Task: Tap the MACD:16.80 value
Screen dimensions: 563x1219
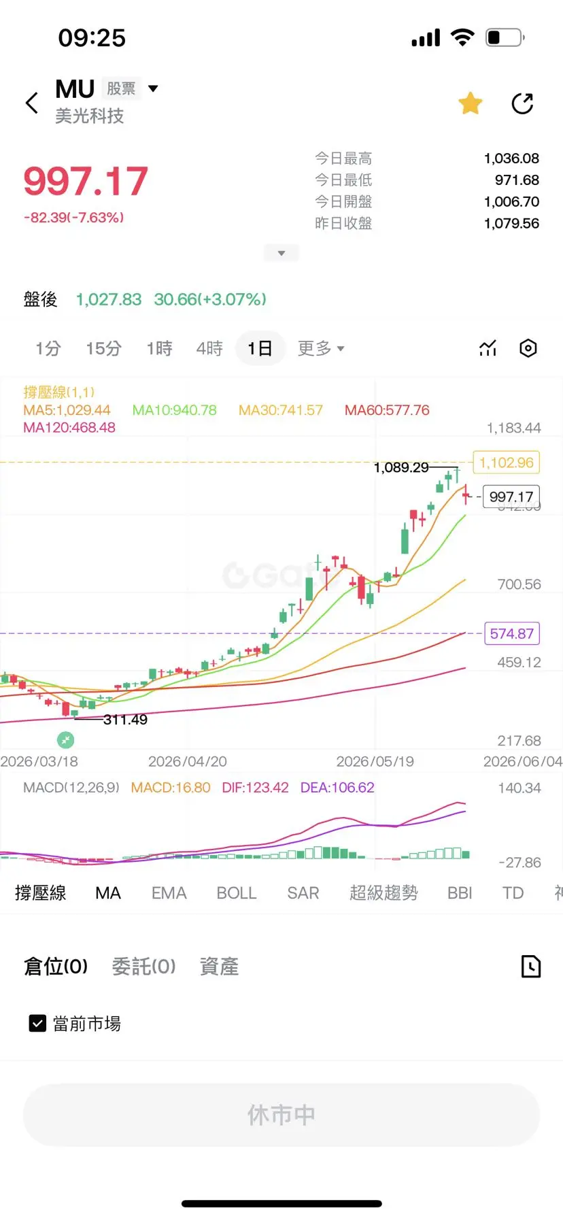Action: [x=171, y=788]
